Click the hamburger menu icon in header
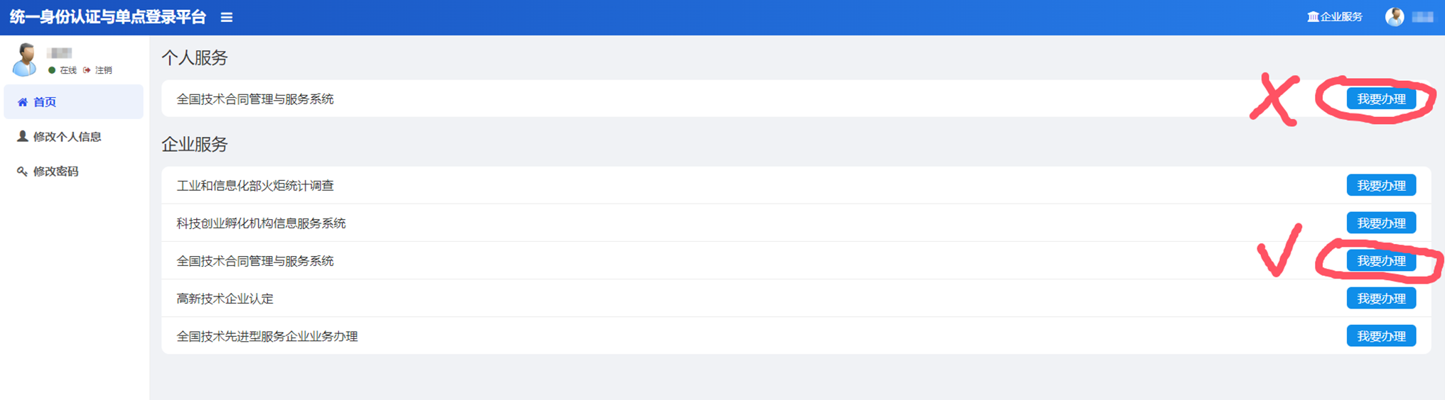The height and width of the screenshot is (400, 1445). click(x=227, y=17)
